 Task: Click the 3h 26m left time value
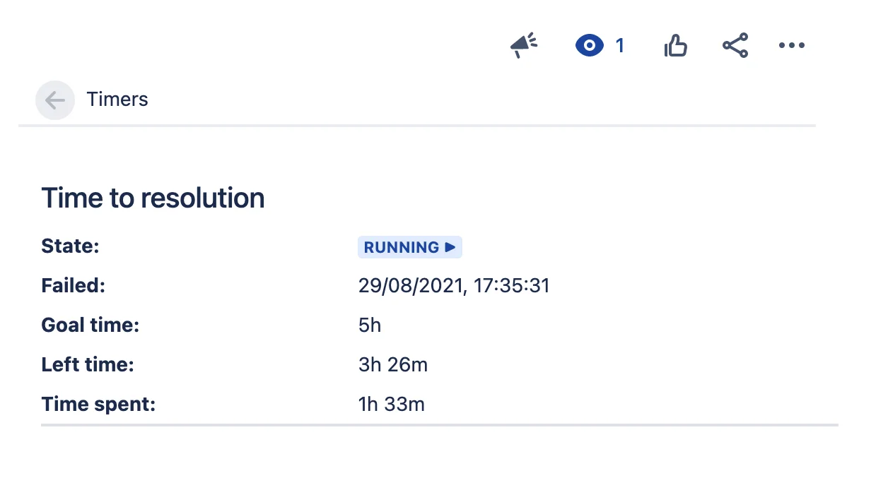tap(393, 365)
